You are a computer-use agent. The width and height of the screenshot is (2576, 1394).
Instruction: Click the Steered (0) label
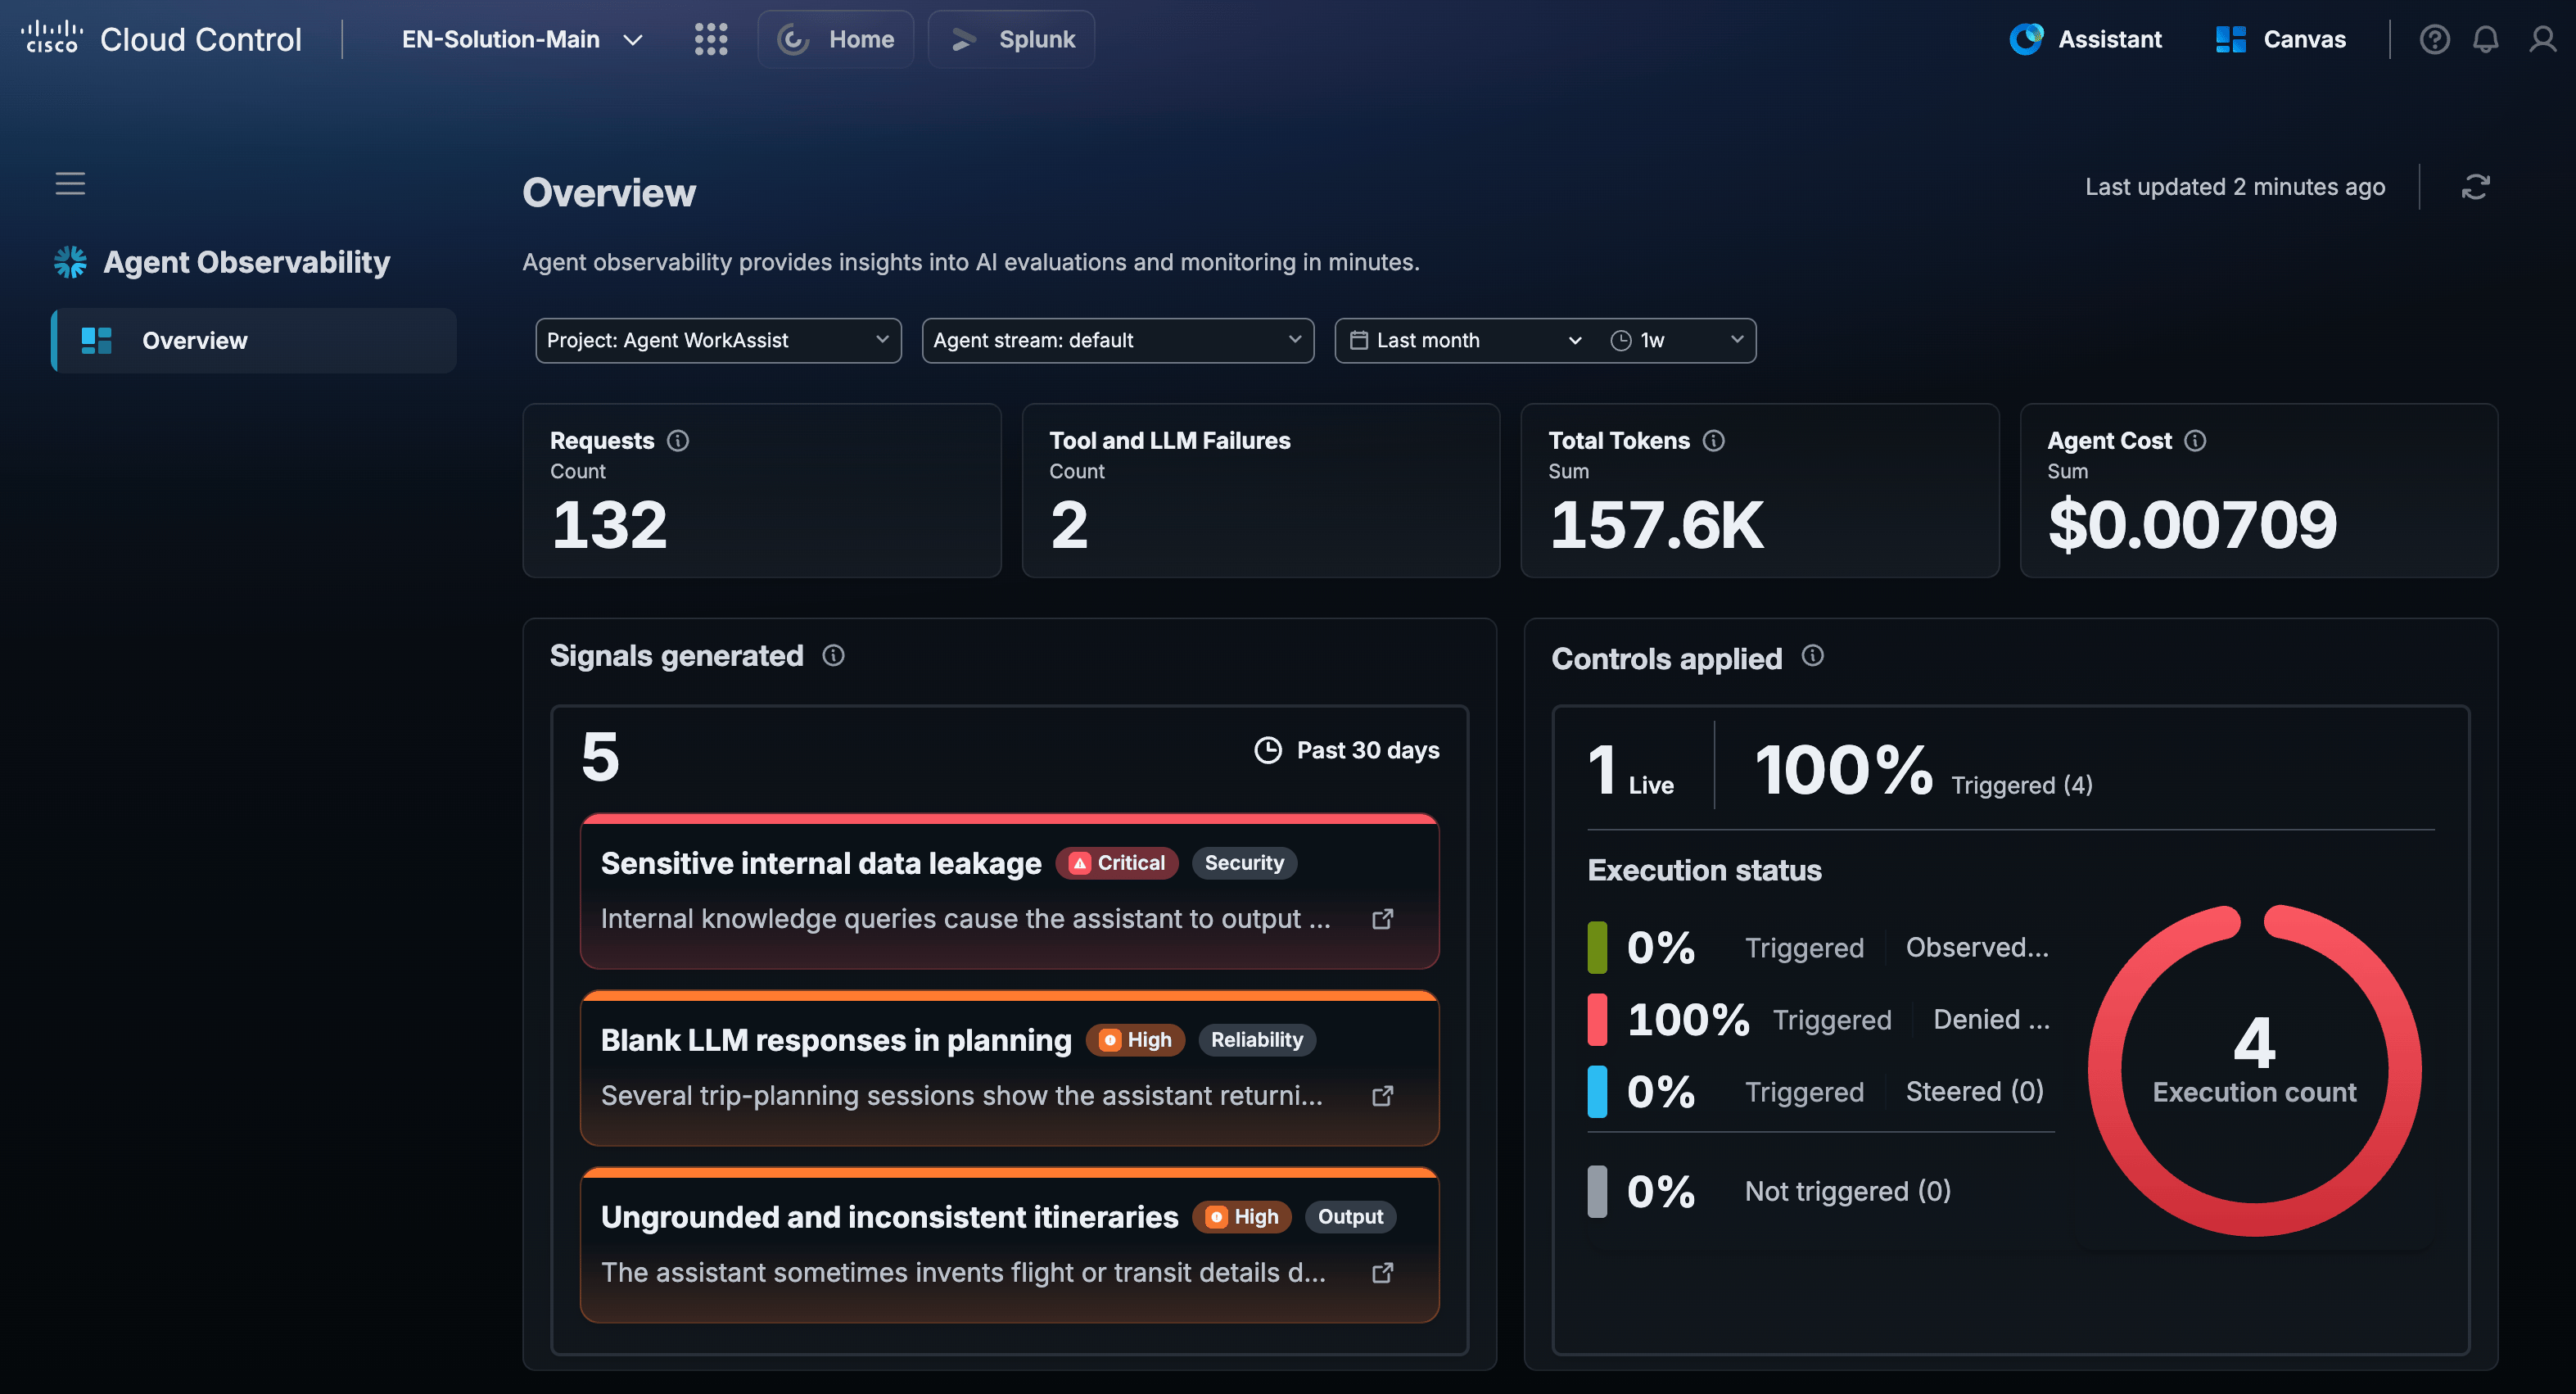click(1974, 1091)
